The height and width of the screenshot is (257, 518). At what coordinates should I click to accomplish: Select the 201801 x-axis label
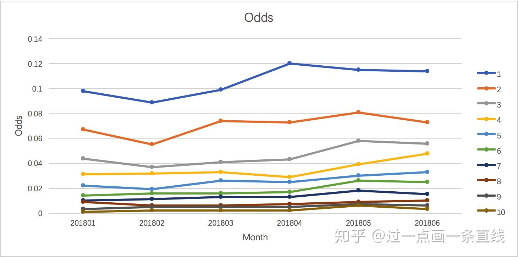coord(83,223)
